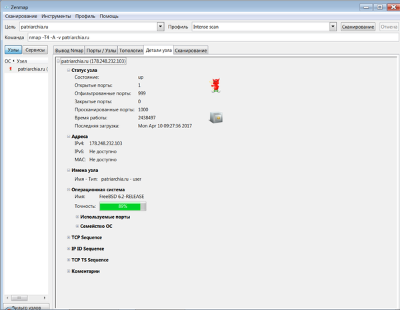The image size is (400, 310).
Task: Open the Помощь menu
Action: 109,16
